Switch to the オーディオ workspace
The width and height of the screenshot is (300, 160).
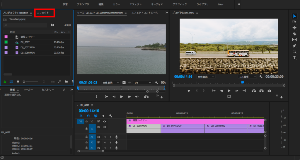coord(157,4)
